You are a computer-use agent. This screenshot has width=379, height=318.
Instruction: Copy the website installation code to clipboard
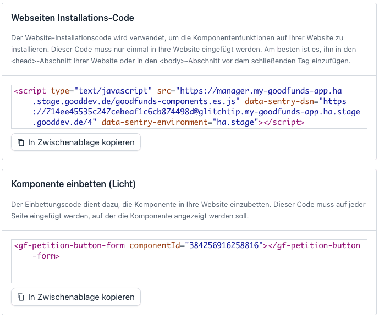coord(76,142)
